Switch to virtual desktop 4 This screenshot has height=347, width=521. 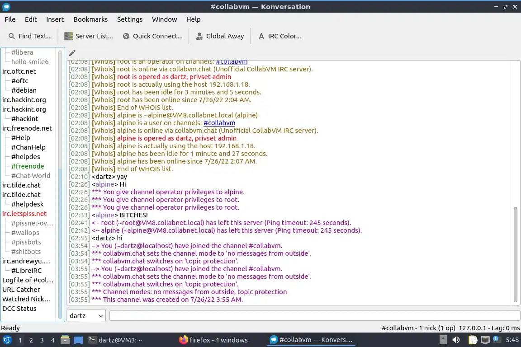coord(52,340)
